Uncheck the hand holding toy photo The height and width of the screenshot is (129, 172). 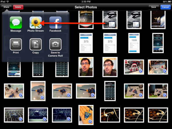coord(86,115)
